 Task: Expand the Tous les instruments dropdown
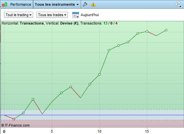[x=57, y=4]
